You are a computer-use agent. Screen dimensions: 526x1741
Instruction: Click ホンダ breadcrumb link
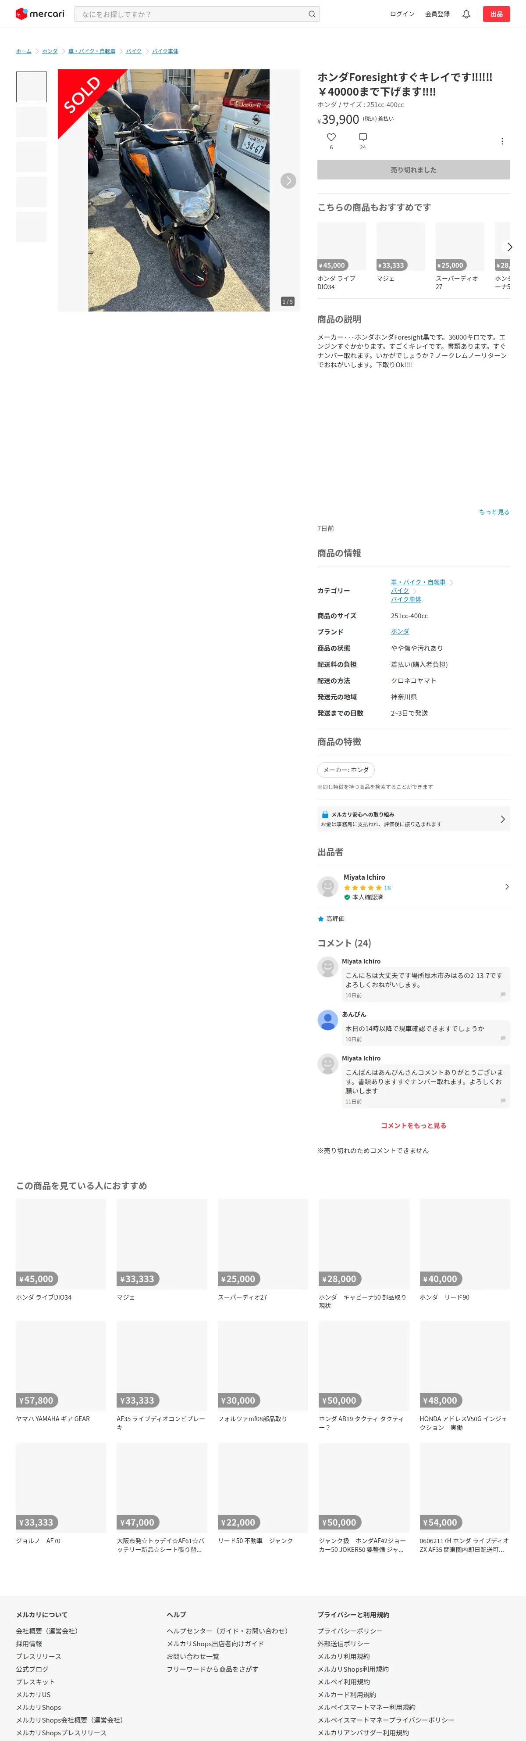coord(50,51)
